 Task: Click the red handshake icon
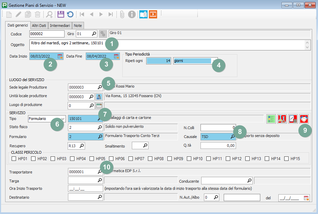click(304, 119)
